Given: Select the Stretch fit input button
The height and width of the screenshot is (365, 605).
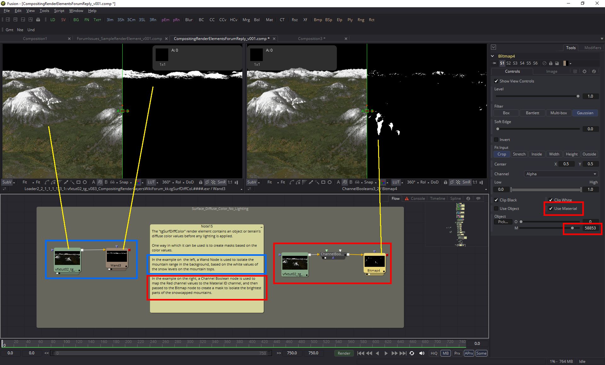Looking at the screenshot, I should click(519, 154).
